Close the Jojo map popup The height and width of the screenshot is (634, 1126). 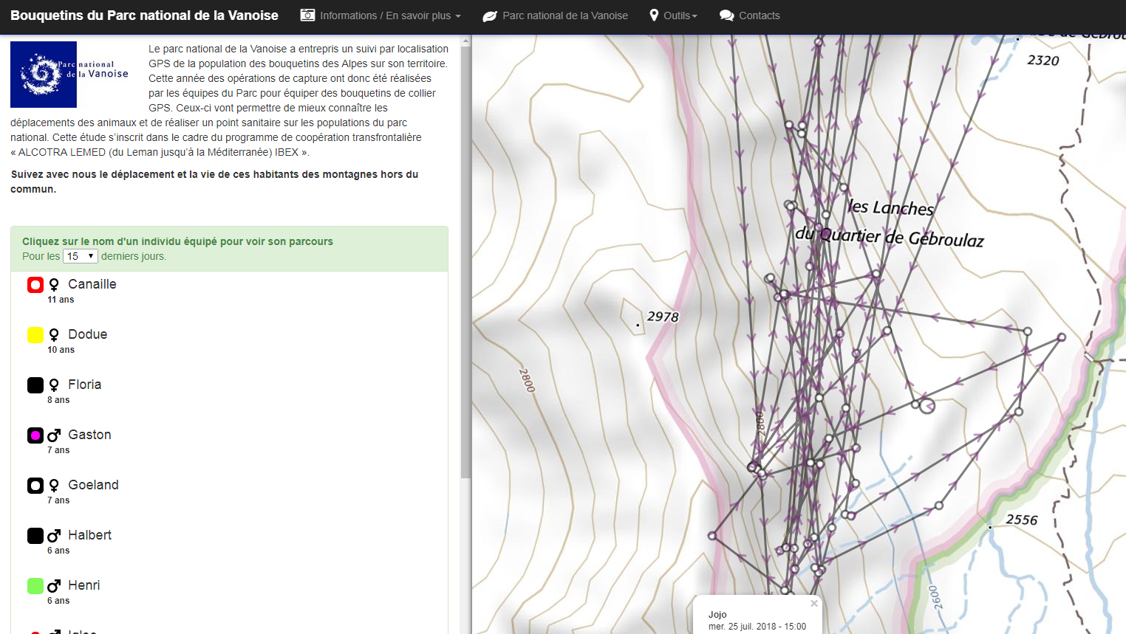[x=814, y=603]
